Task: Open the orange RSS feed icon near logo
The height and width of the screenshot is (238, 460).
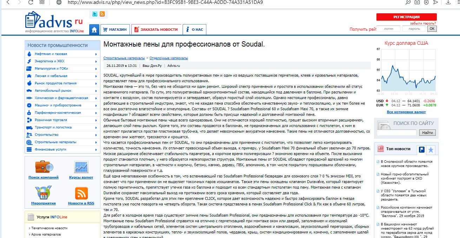Action: 102,14
